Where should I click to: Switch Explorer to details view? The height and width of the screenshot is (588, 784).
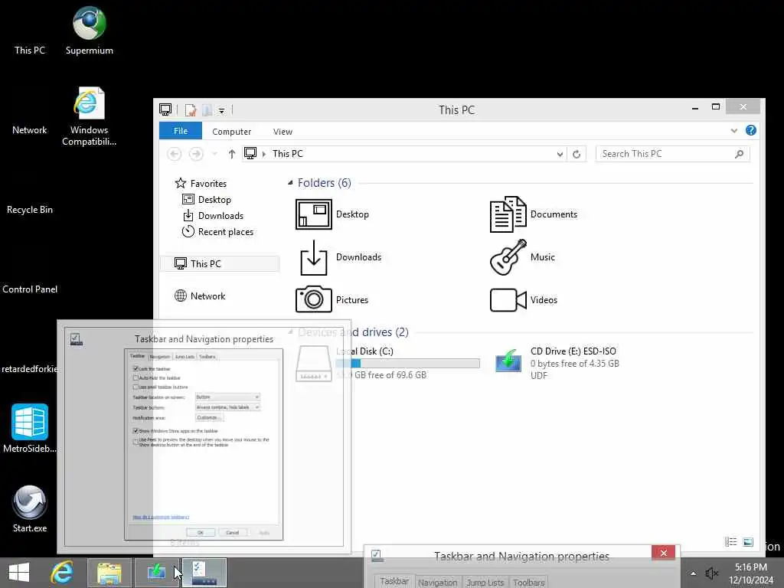point(730,542)
